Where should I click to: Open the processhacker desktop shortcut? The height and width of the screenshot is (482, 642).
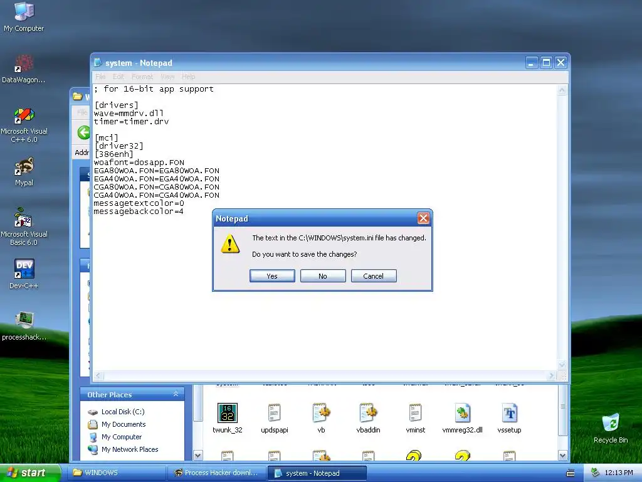coord(24,326)
